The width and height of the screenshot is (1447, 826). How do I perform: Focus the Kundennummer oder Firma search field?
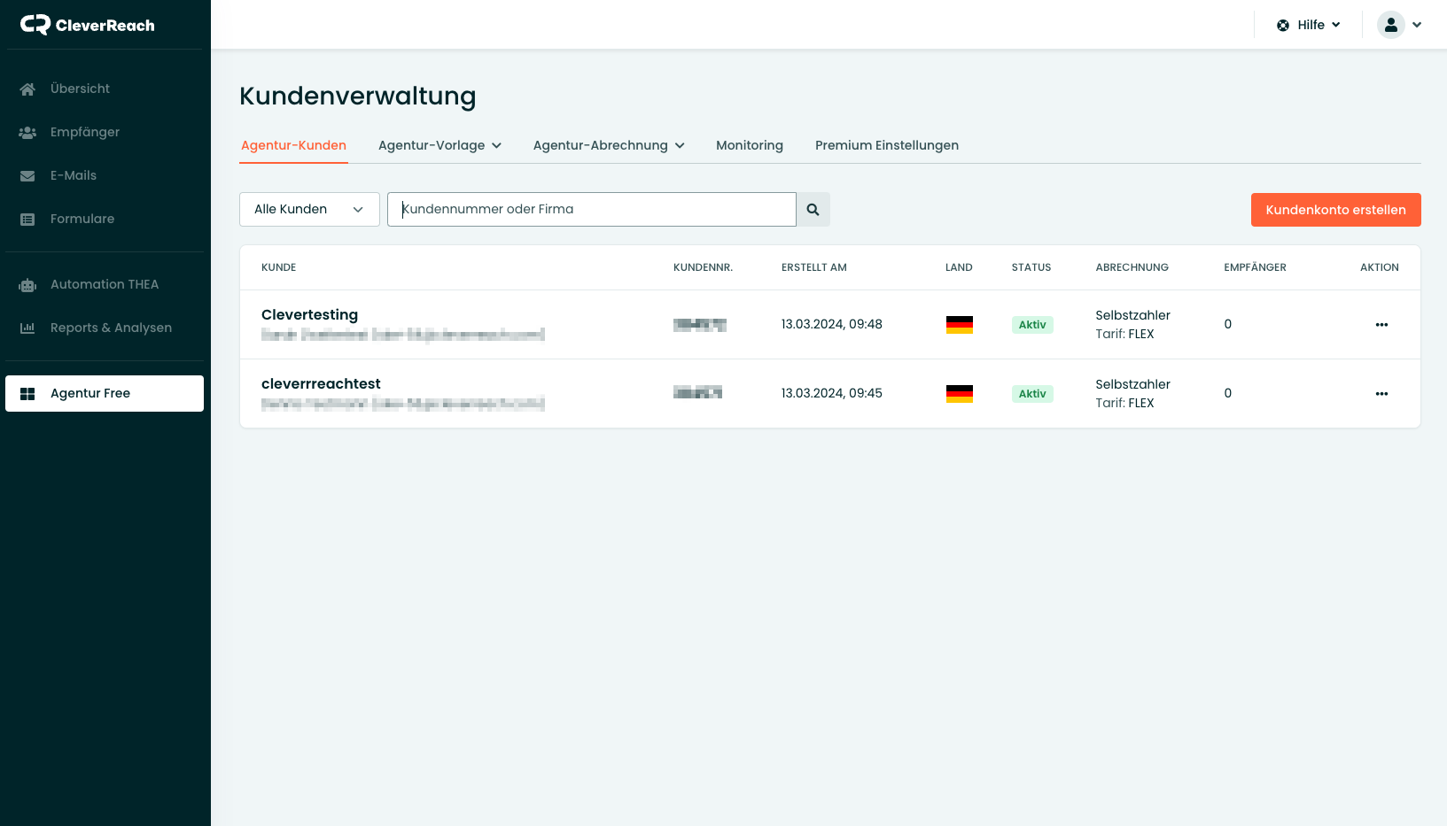pos(591,210)
